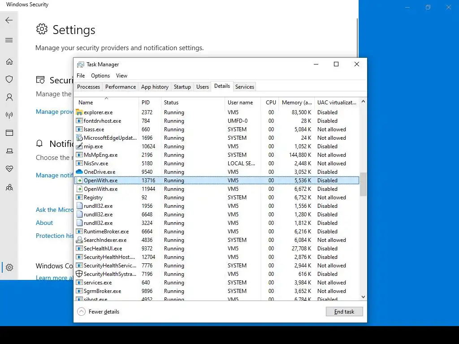
Task: Open Protection history link
Action: coord(54,236)
